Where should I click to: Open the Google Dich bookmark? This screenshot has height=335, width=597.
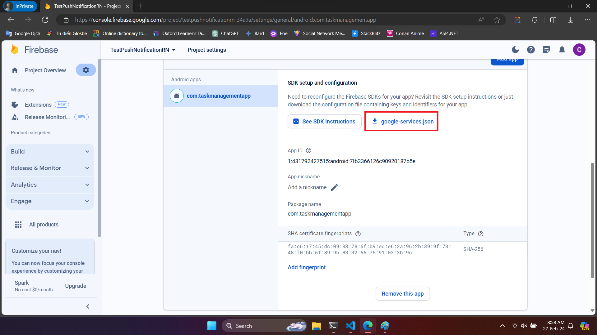point(23,33)
